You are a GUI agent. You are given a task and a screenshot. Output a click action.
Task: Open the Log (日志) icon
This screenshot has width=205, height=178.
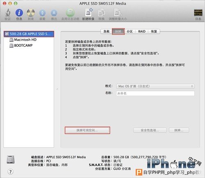point(198,13)
